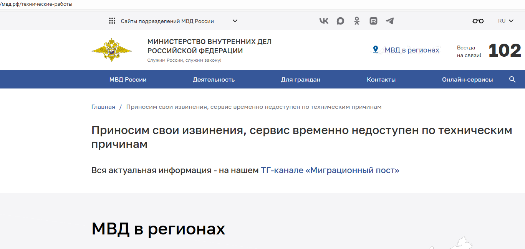Viewport: 525px width, 249px height.
Task: Open 'Онлайн-сервисы' in the navigation bar
Action: coord(467,80)
